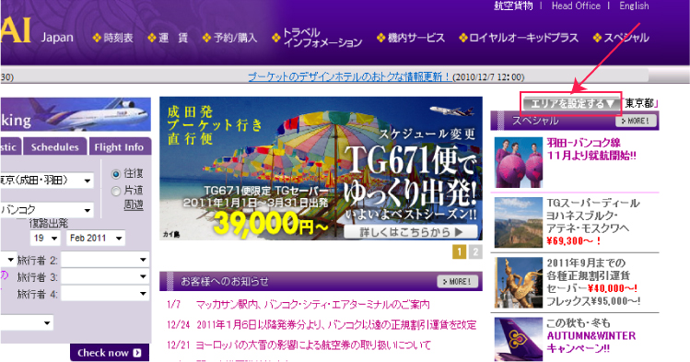Open the 機内サービス menu
Image resolution: width=690 pixels, height=362 pixels.
click(x=411, y=38)
